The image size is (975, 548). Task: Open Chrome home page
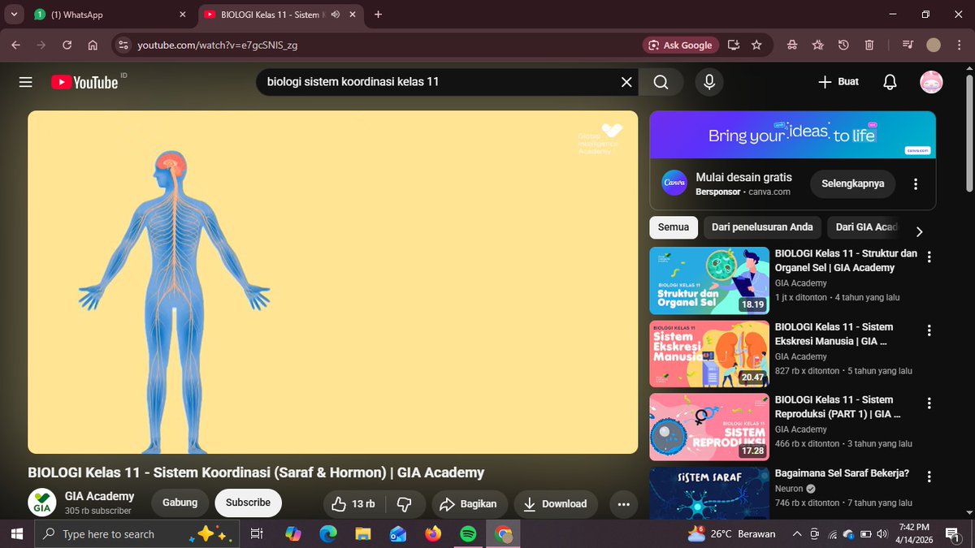pyautogui.click(x=93, y=45)
